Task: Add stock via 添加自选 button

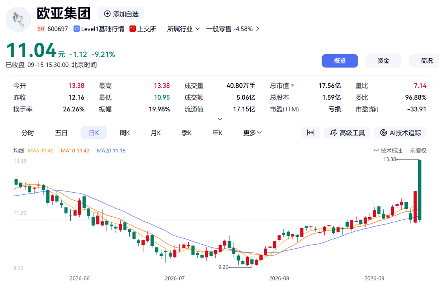Action: (121, 14)
